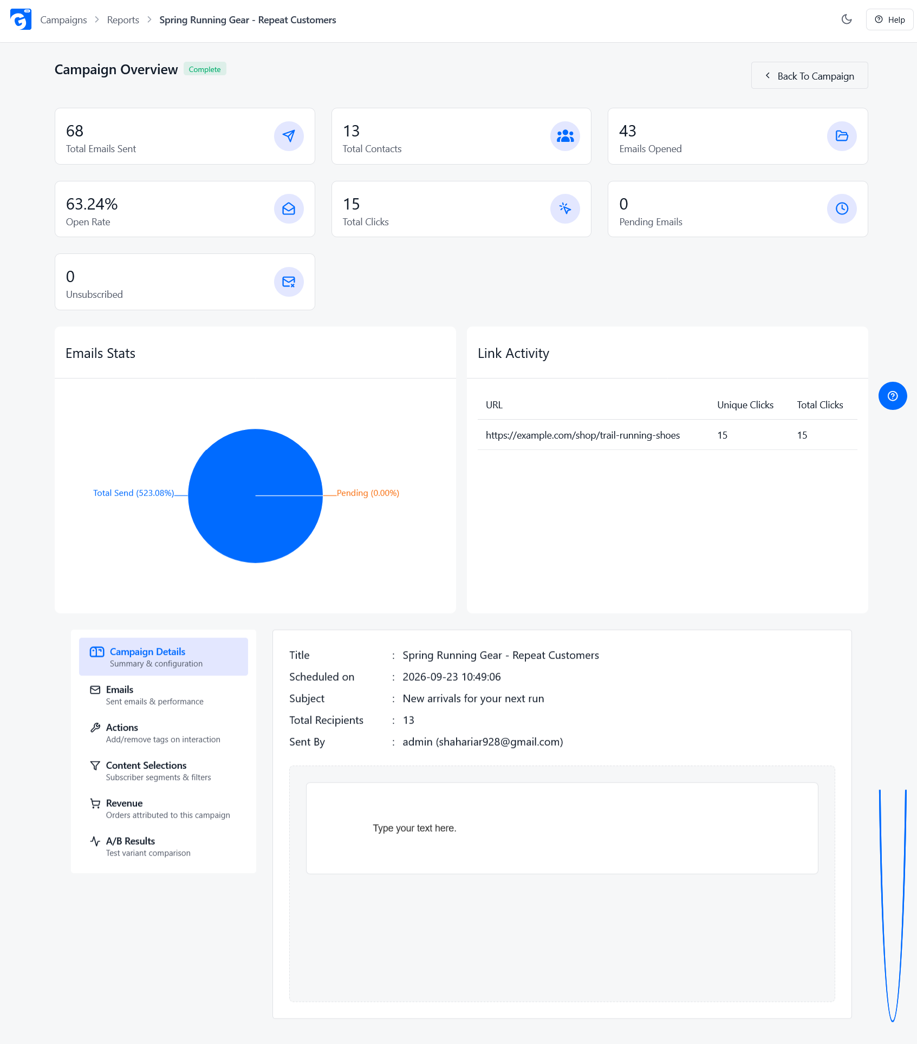This screenshot has width=917, height=1044.
Task: Click the Total Send (523.08%) label
Action: point(133,493)
